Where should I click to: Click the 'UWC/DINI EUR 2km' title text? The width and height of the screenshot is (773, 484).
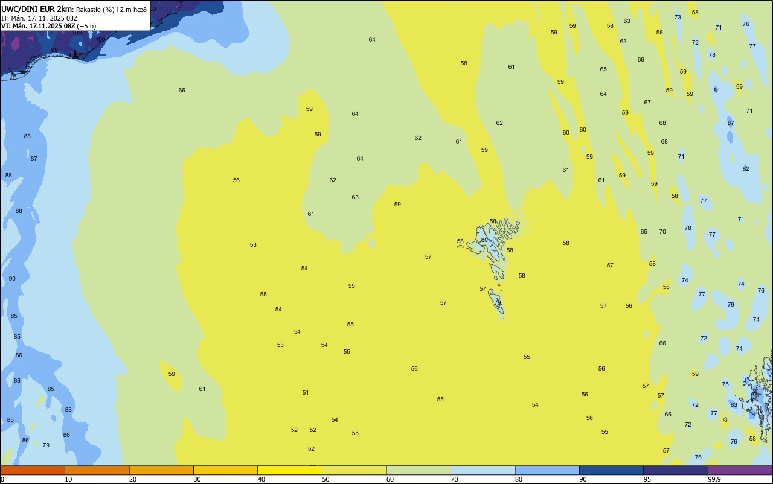pos(36,9)
